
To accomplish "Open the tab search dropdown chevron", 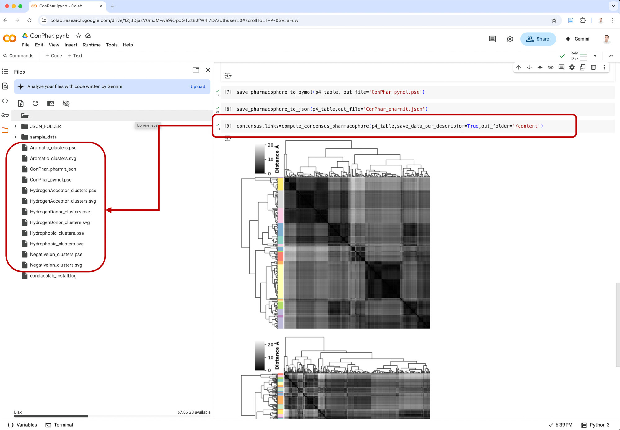I will pyautogui.click(x=613, y=6).
